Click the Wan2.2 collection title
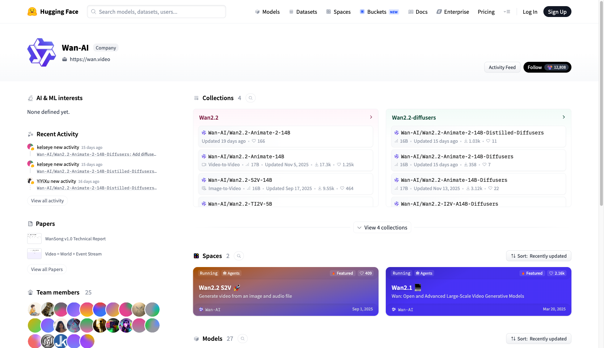Viewport: 604px width, 348px height. (x=209, y=117)
